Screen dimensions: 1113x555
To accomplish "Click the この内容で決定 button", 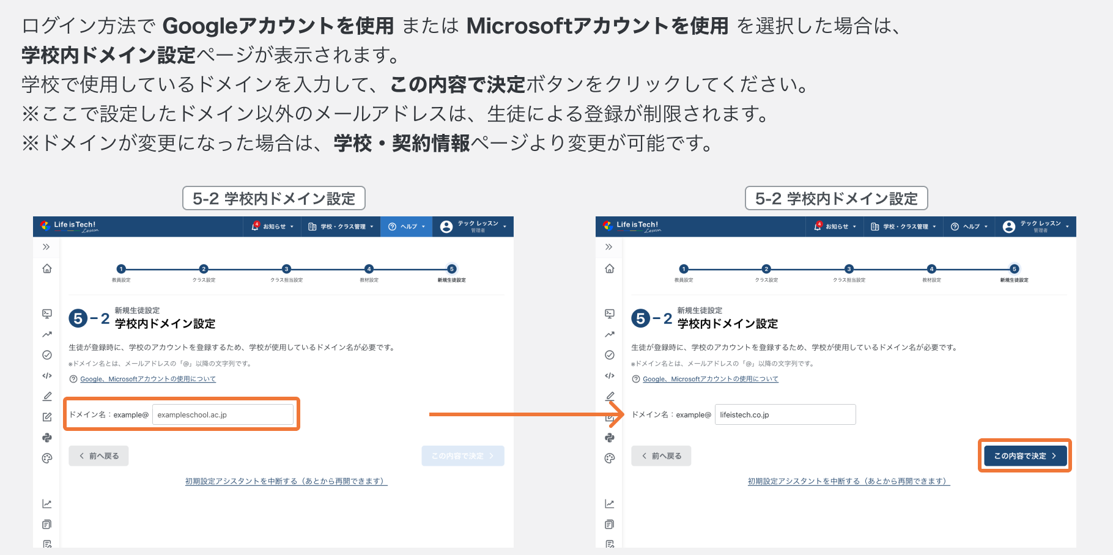I will [1024, 455].
